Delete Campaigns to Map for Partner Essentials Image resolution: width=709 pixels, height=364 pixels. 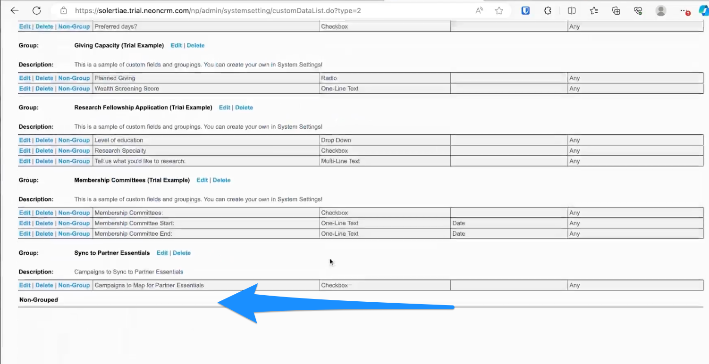[44, 285]
